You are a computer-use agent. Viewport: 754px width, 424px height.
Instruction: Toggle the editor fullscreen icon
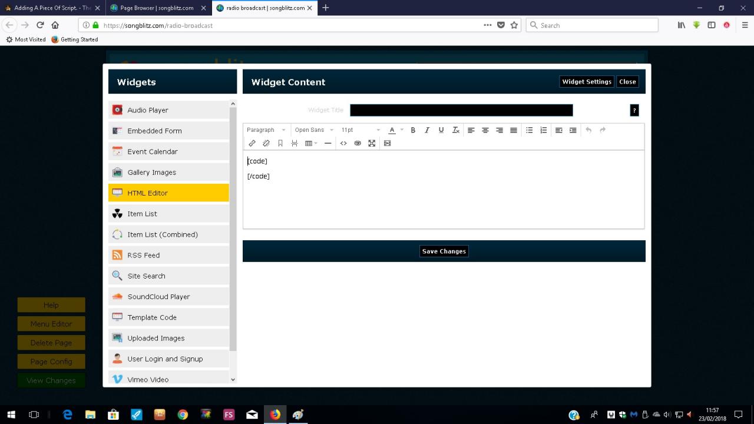point(372,143)
